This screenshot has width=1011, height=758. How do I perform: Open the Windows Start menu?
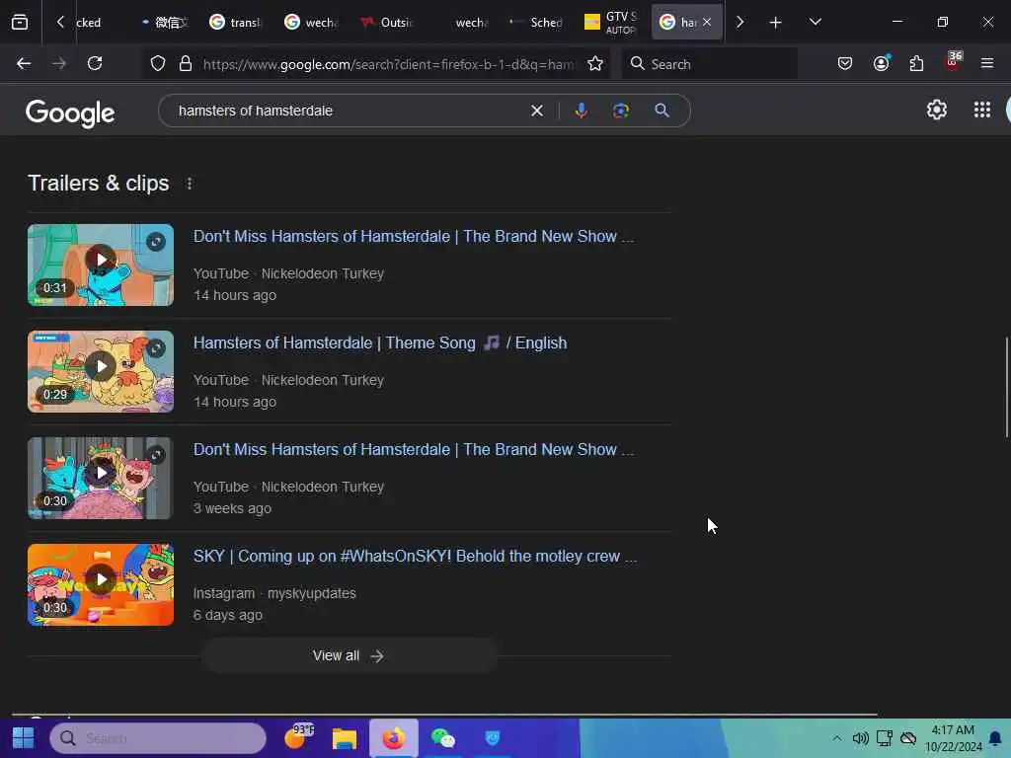click(24, 738)
